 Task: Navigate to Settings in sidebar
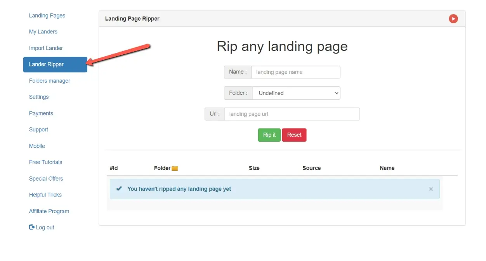[39, 97]
